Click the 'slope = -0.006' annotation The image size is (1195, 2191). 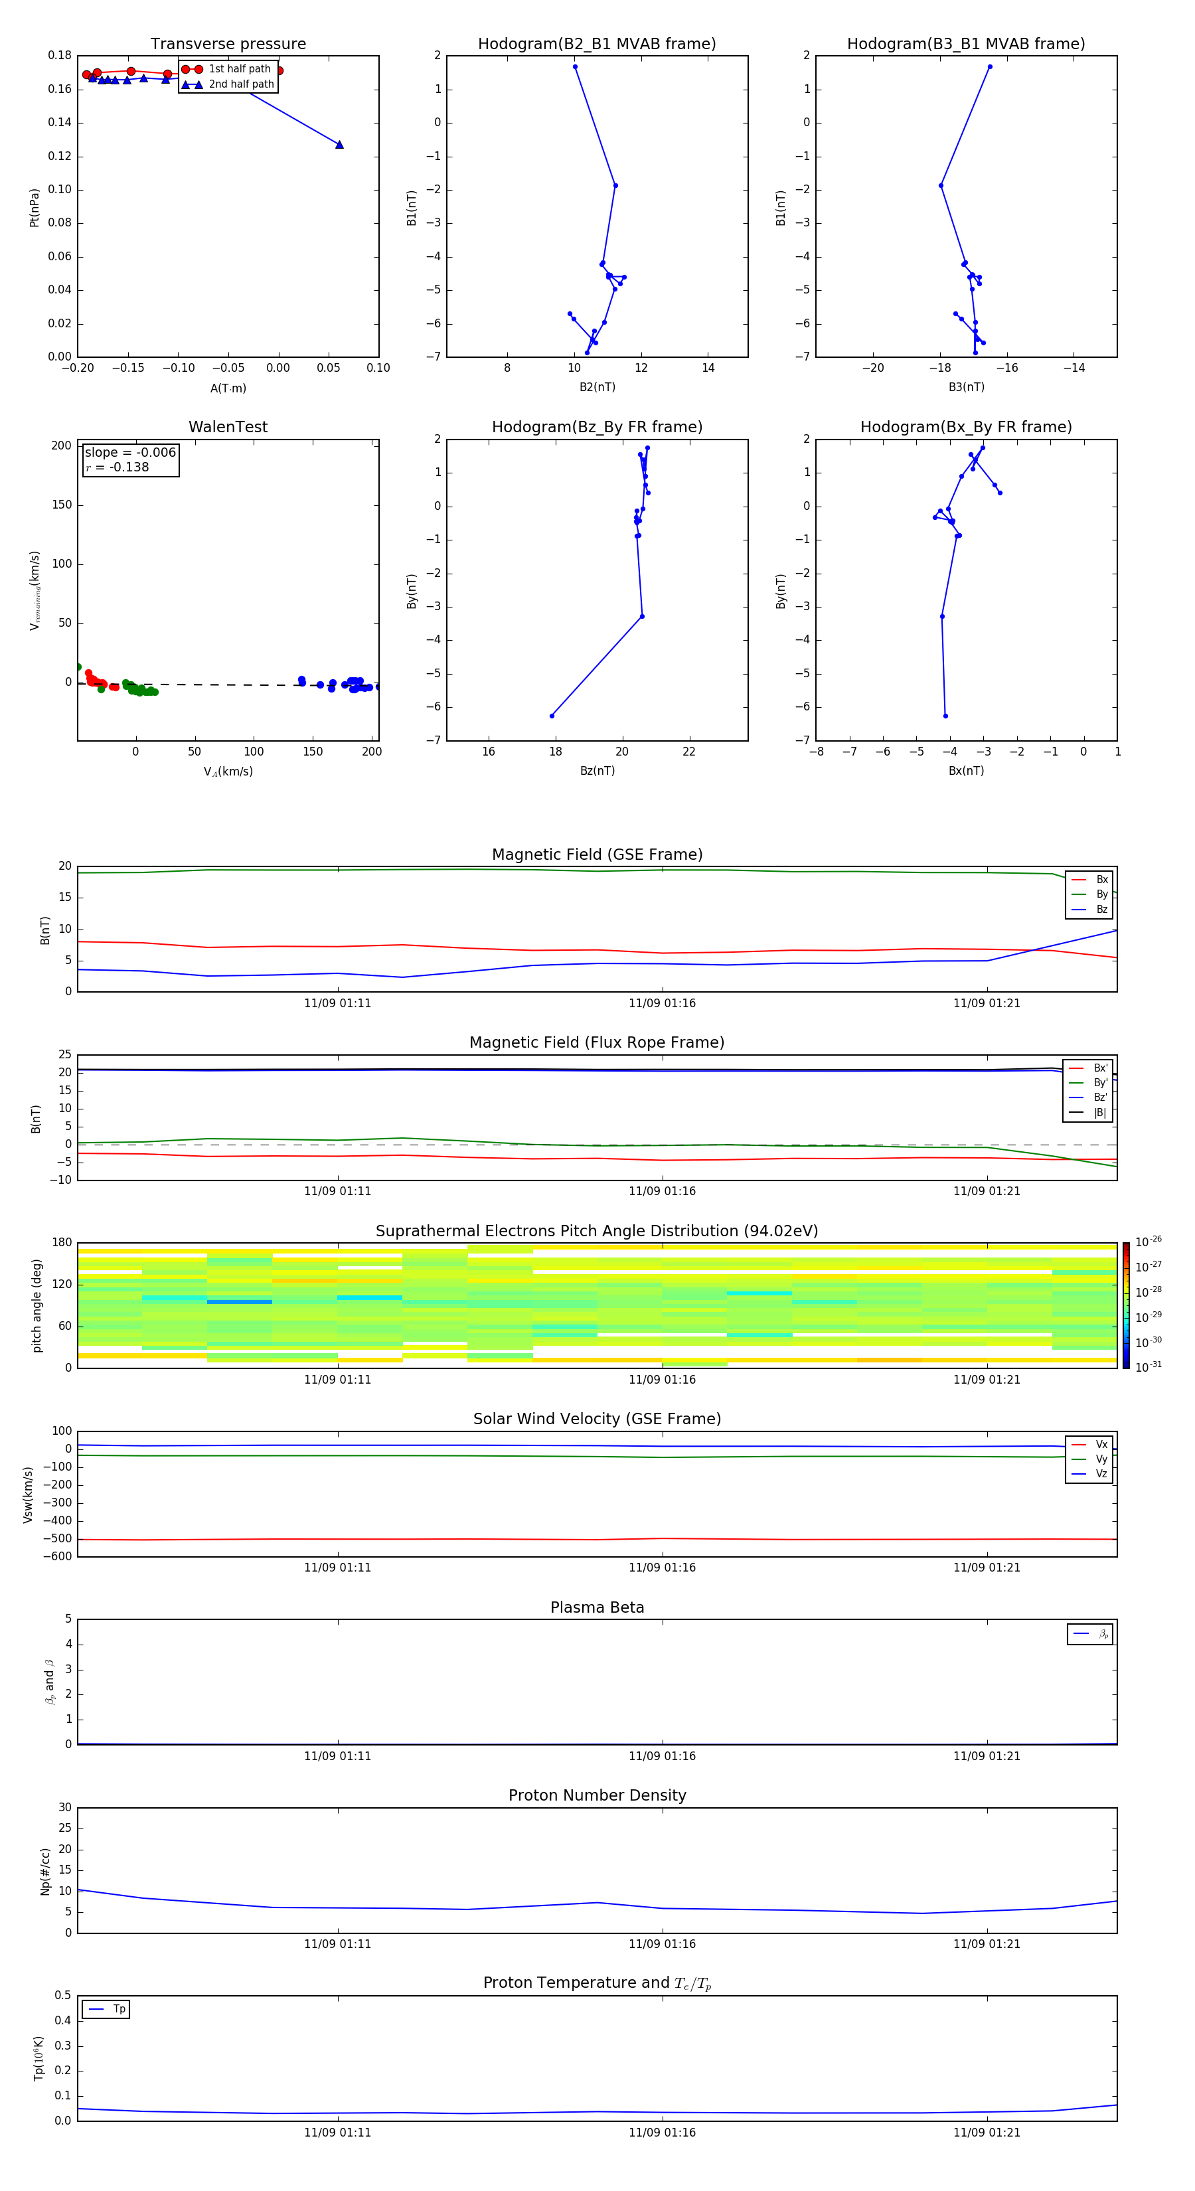pyautogui.click(x=130, y=453)
